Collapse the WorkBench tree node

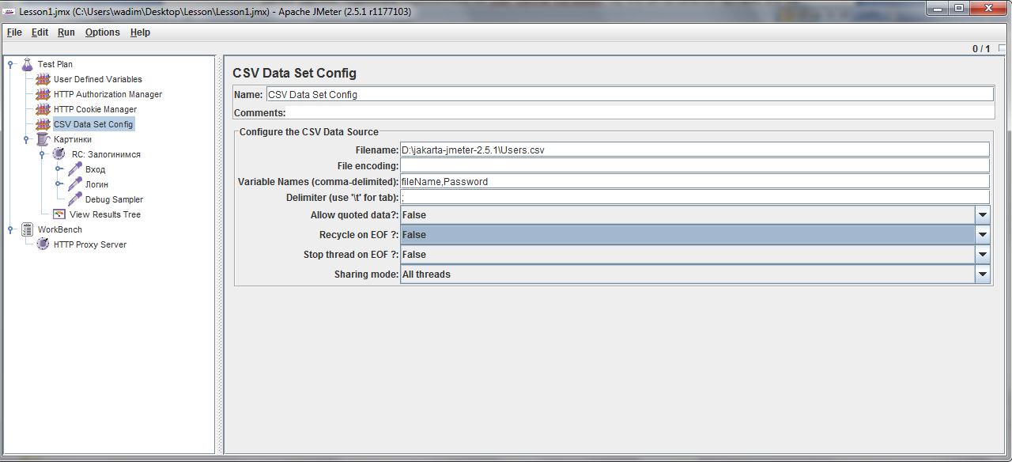click(x=10, y=229)
